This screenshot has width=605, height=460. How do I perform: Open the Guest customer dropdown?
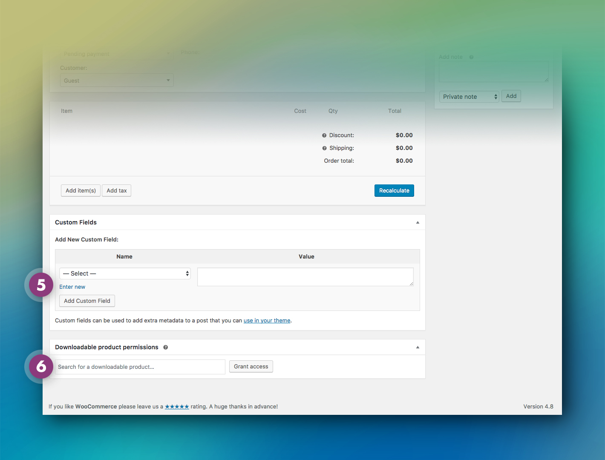(116, 80)
